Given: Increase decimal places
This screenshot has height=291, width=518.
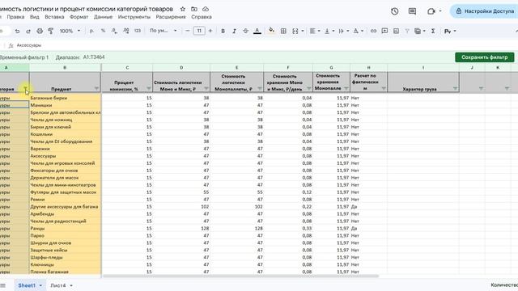Looking at the screenshot, I should tap(126, 31).
